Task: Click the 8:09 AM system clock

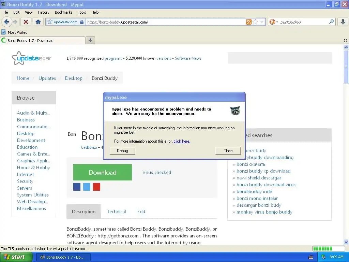Action: 336,257
